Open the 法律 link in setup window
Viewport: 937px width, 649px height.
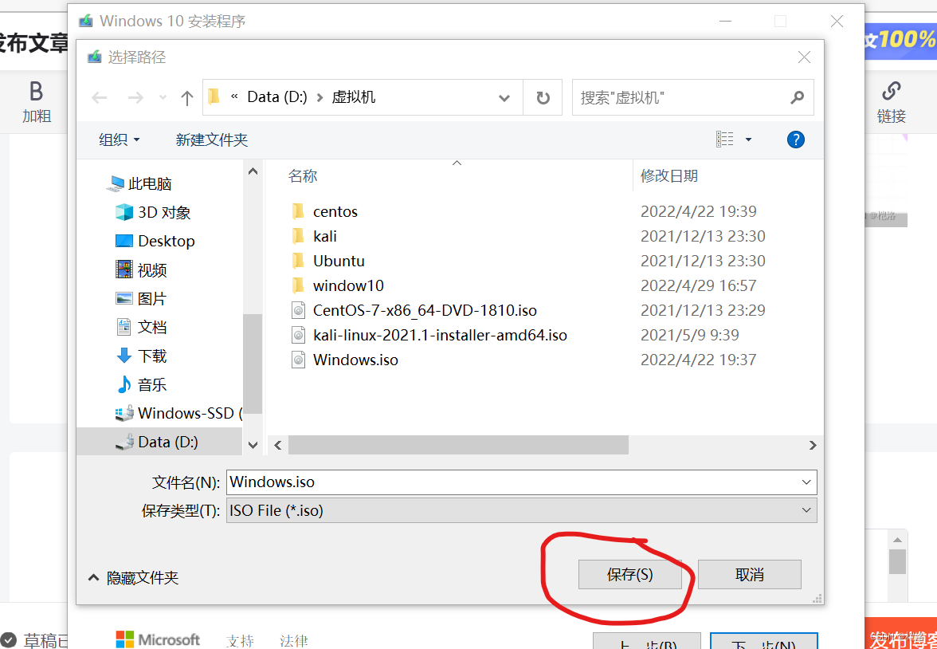[x=294, y=641]
